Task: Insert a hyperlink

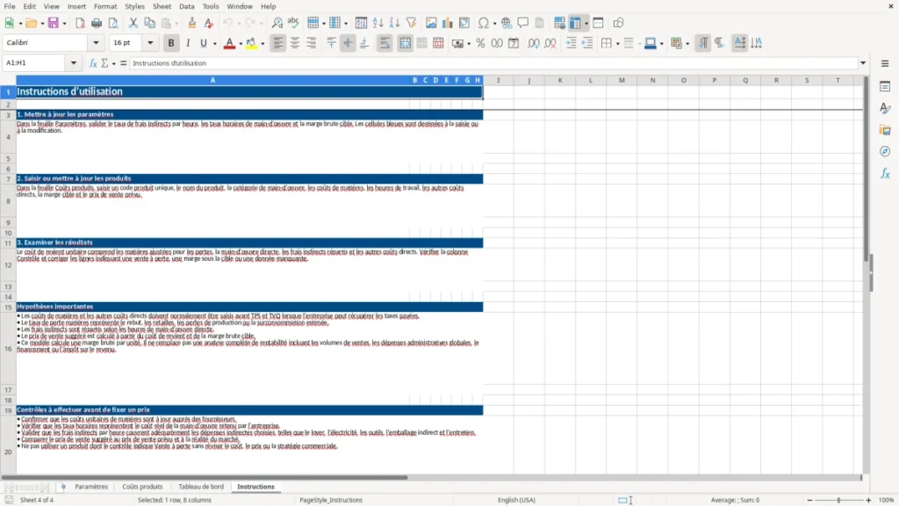Action: (507, 23)
